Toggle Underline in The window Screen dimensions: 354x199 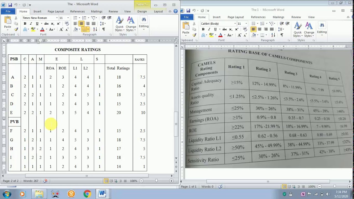[x=37, y=23]
